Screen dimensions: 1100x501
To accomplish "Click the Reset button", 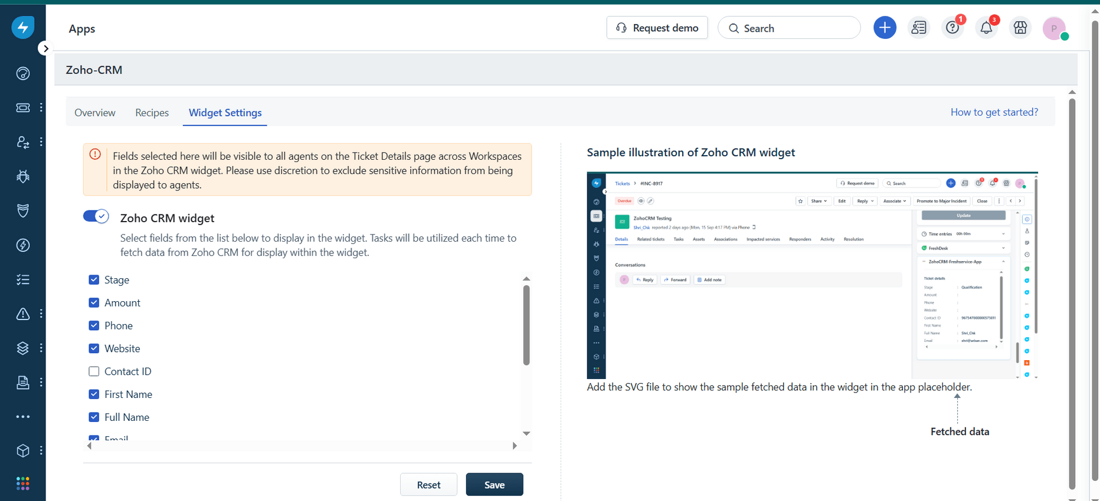I will [x=428, y=484].
